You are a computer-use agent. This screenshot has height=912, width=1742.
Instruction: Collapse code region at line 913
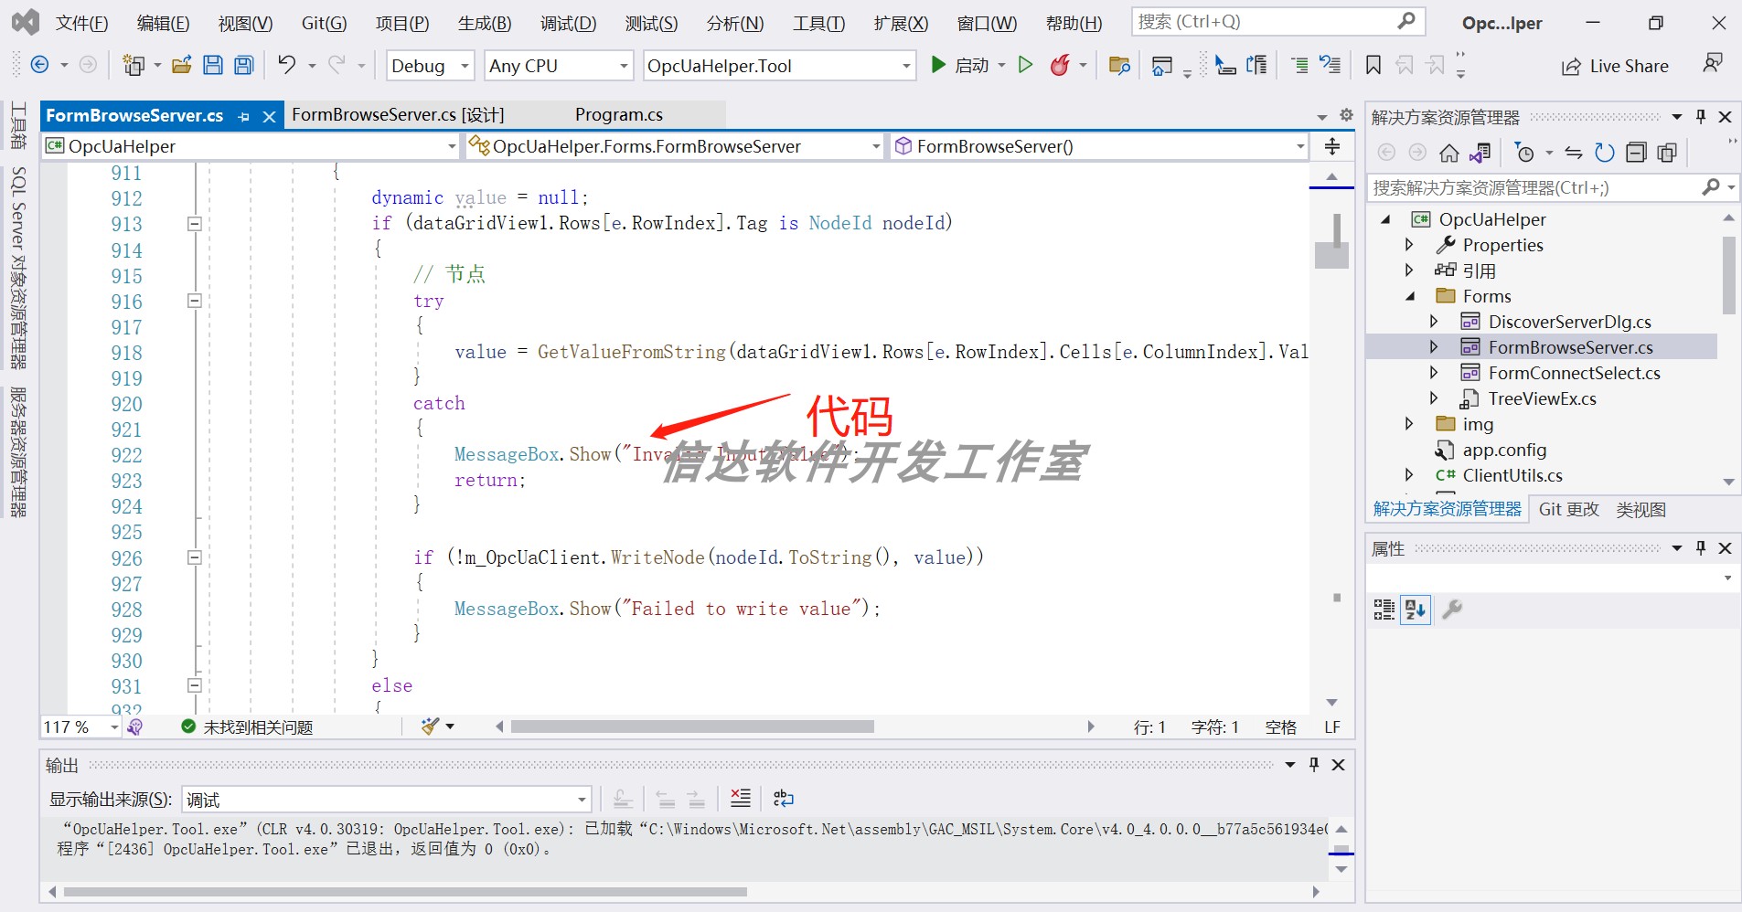tap(194, 224)
